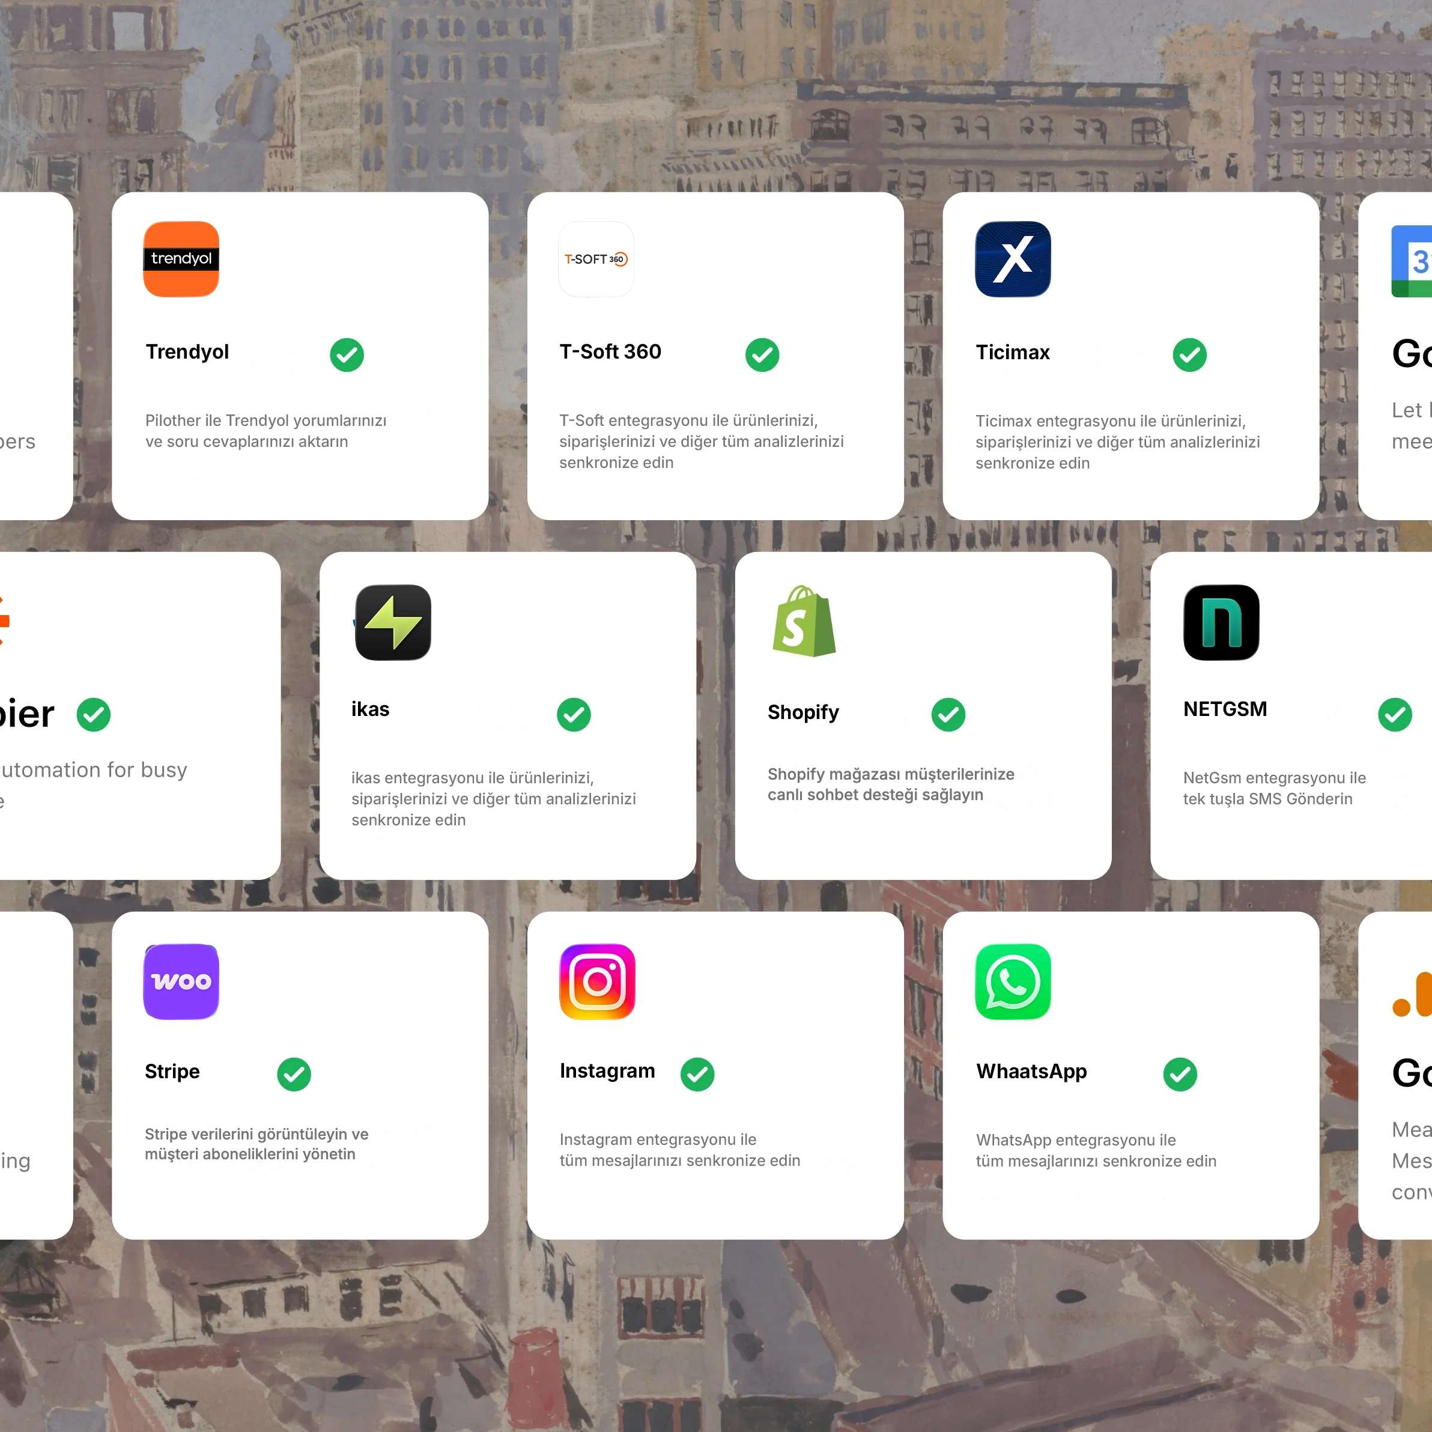The height and width of the screenshot is (1432, 1432).
Task: Click the green check badge beside NETGSM
Action: 1395,715
